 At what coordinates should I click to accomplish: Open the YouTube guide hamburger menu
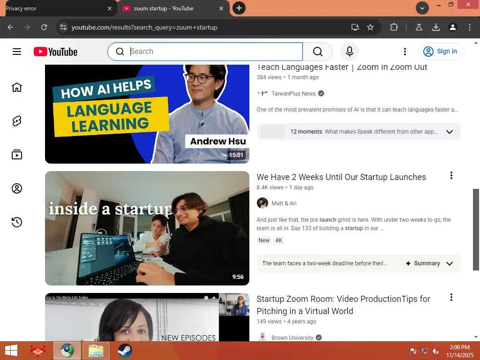pos(17,52)
